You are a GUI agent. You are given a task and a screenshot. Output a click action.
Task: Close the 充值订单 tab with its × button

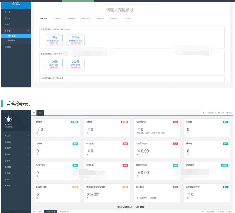[x=55, y=211]
